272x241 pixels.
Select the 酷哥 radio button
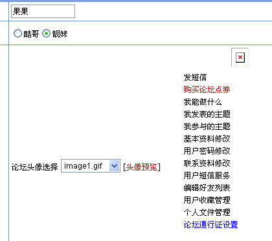tap(17, 34)
